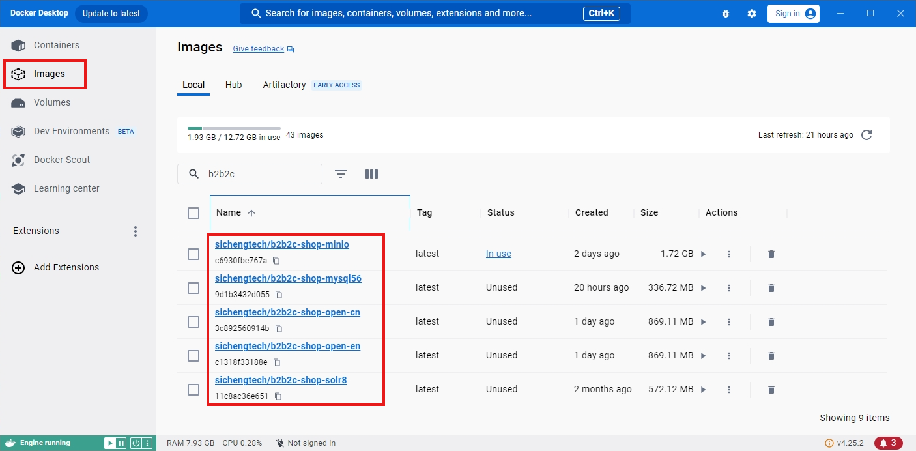This screenshot has height=451, width=916.
Task: Open more actions for b2b2c-shop-open-en
Action: 729,356
